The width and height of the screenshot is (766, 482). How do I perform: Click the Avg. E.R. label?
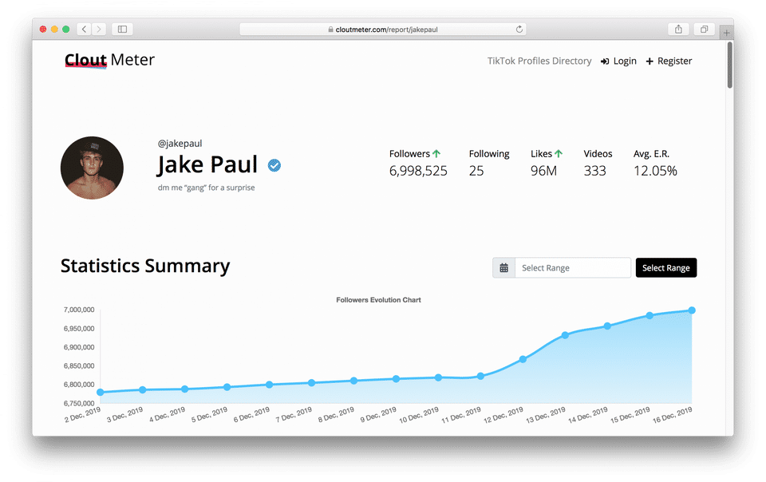coord(651,154)
